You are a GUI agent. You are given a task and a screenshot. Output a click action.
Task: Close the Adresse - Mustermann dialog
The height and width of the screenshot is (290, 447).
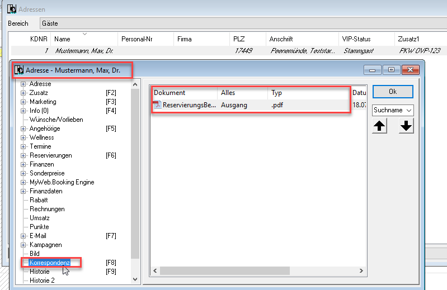tap(410, 70)
